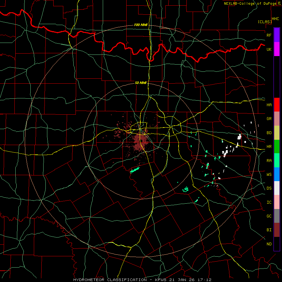The height and width of the screenshot is (282, 282).
Task: Click the UK magenta legend swatch
Action: 277,49
